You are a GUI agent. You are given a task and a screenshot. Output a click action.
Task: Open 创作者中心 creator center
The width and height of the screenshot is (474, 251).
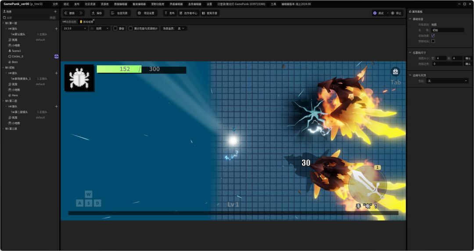pos(189,13)
